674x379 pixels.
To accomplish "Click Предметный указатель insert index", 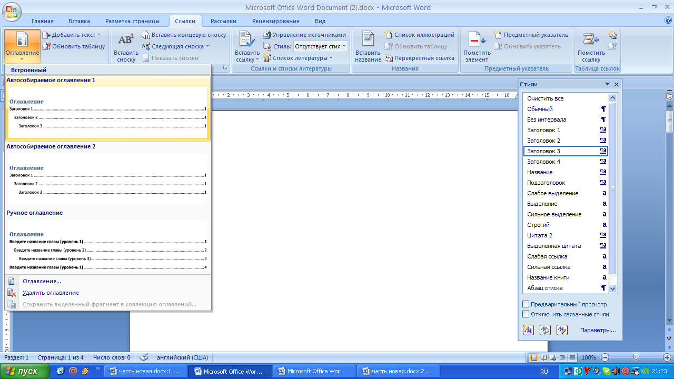I will [531, 35].
